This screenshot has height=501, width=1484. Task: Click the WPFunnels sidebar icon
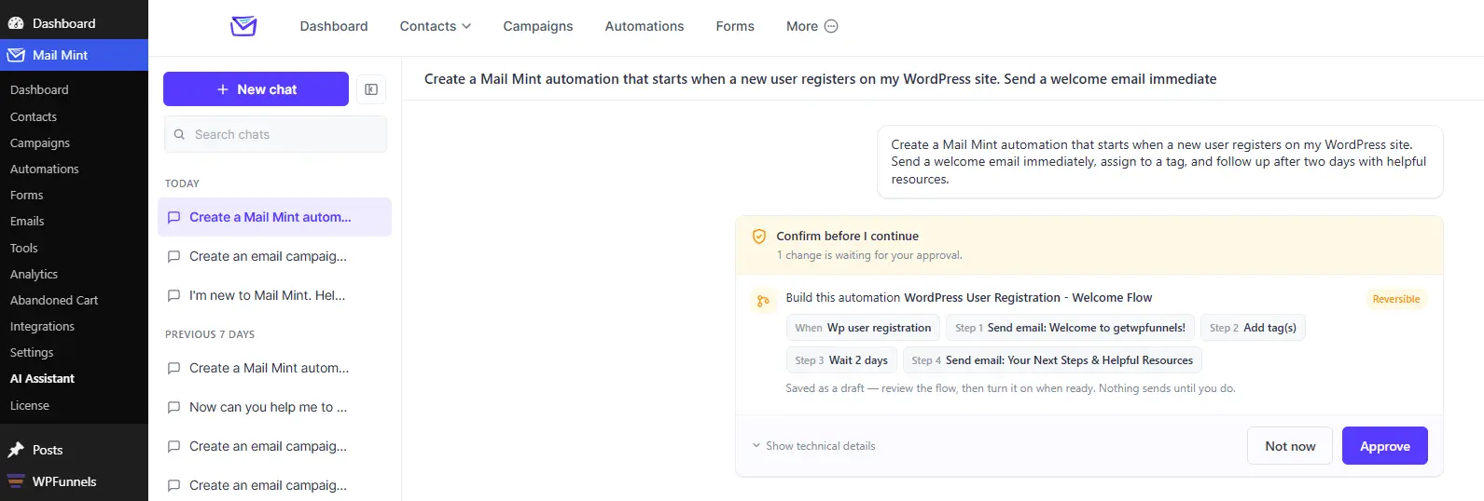(16, 481)
